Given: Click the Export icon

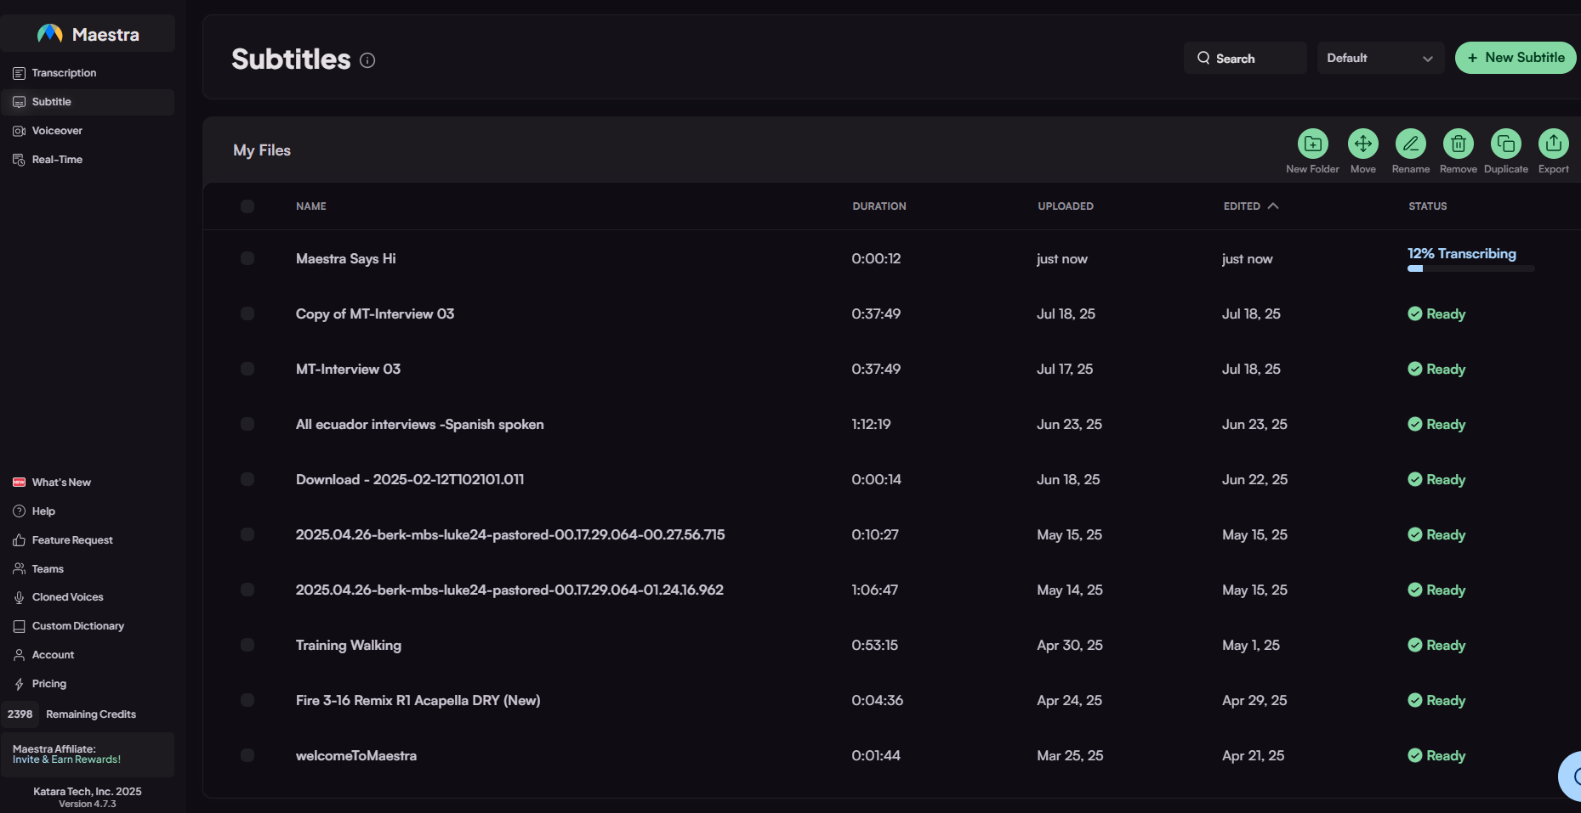Looking at the screenshot, I should (x=1553, y=144).
